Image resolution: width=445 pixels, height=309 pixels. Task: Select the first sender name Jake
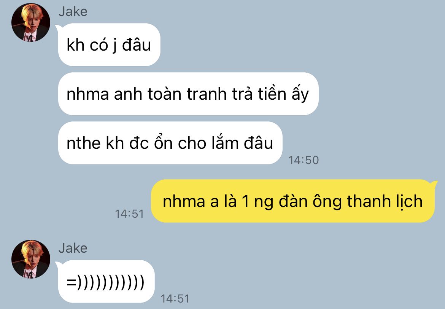pyautogui.click(x=73, y=12)
